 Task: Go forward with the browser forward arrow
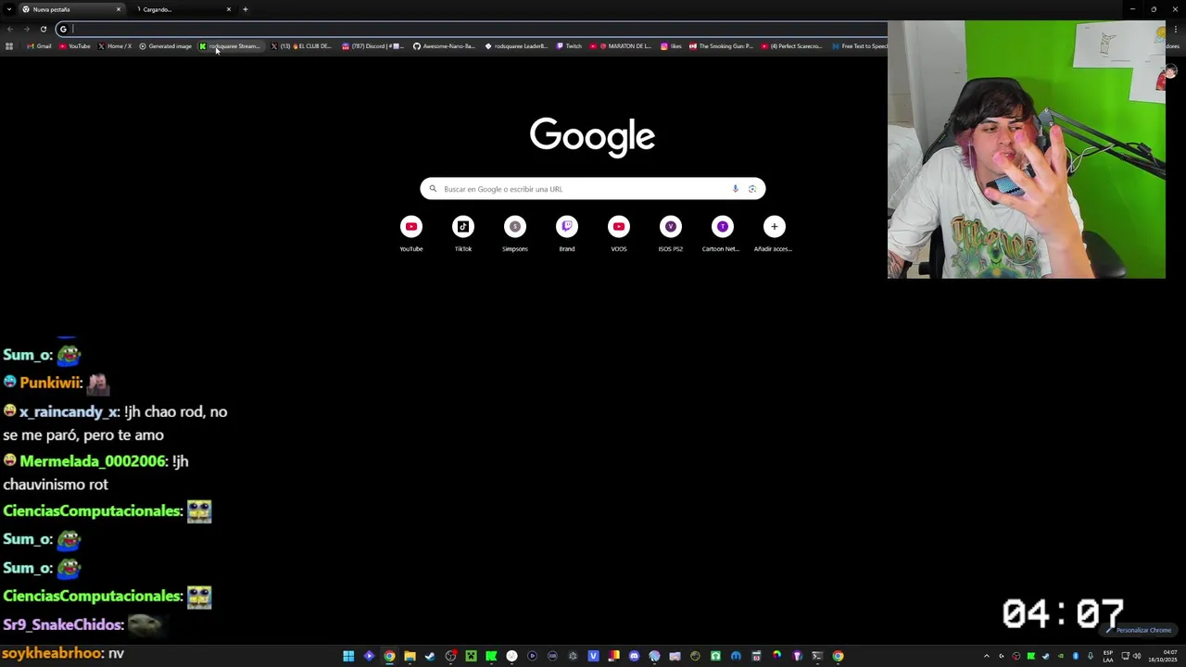26,29
